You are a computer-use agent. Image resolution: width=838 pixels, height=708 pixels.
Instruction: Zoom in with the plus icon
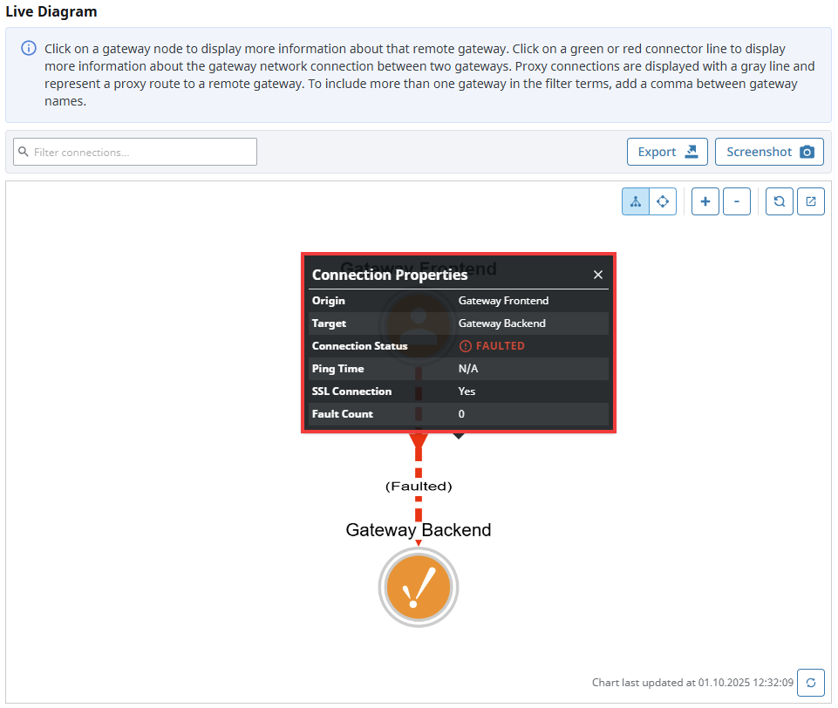705,201
